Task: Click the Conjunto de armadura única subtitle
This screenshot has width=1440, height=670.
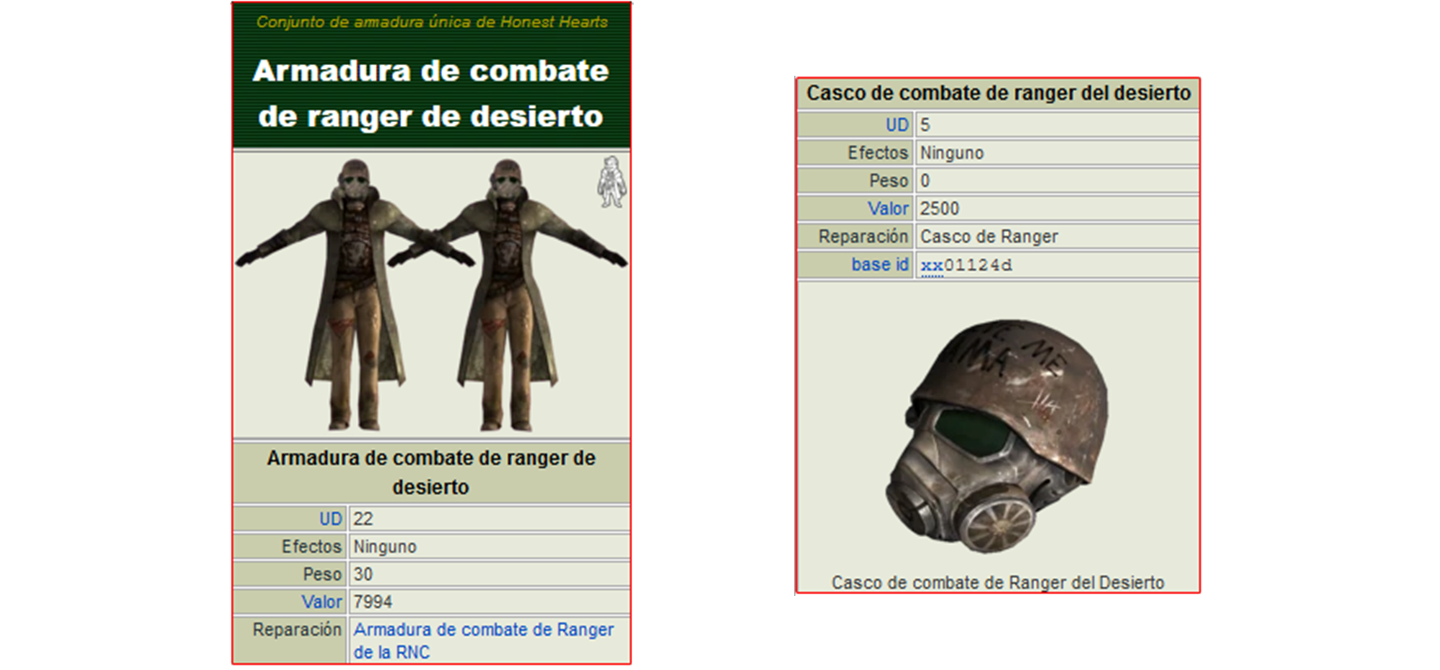Action: coord(432,22)
